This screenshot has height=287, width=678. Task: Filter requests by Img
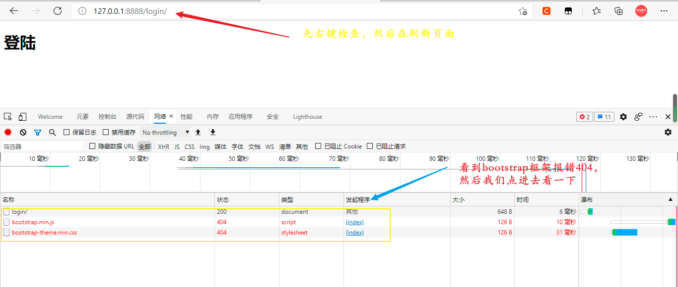pos(204,146)
